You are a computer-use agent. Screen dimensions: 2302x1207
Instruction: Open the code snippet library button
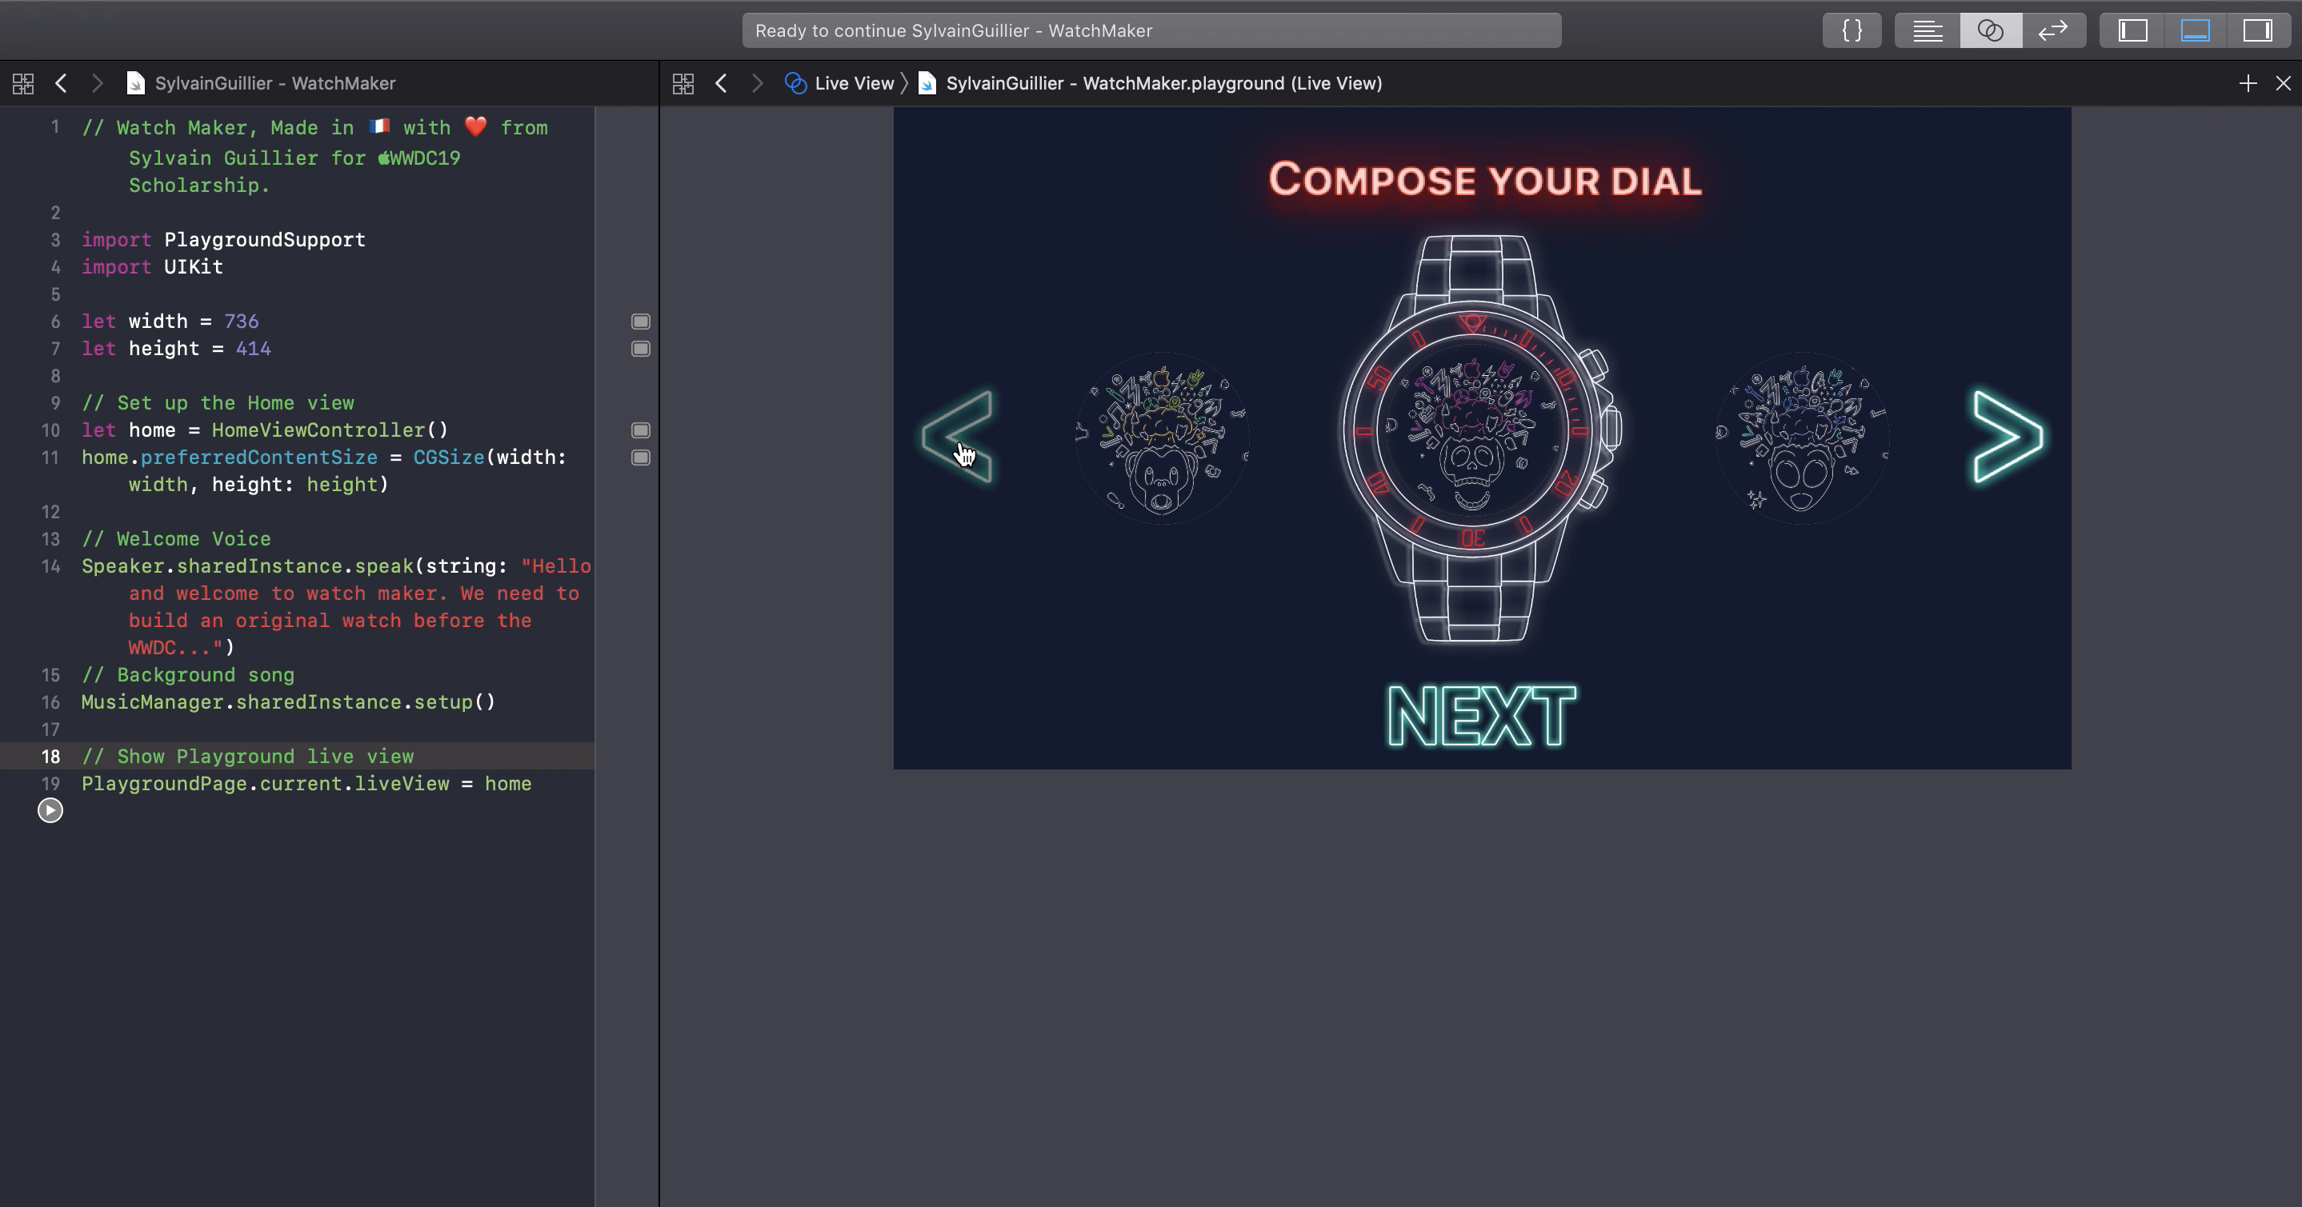1852,30
